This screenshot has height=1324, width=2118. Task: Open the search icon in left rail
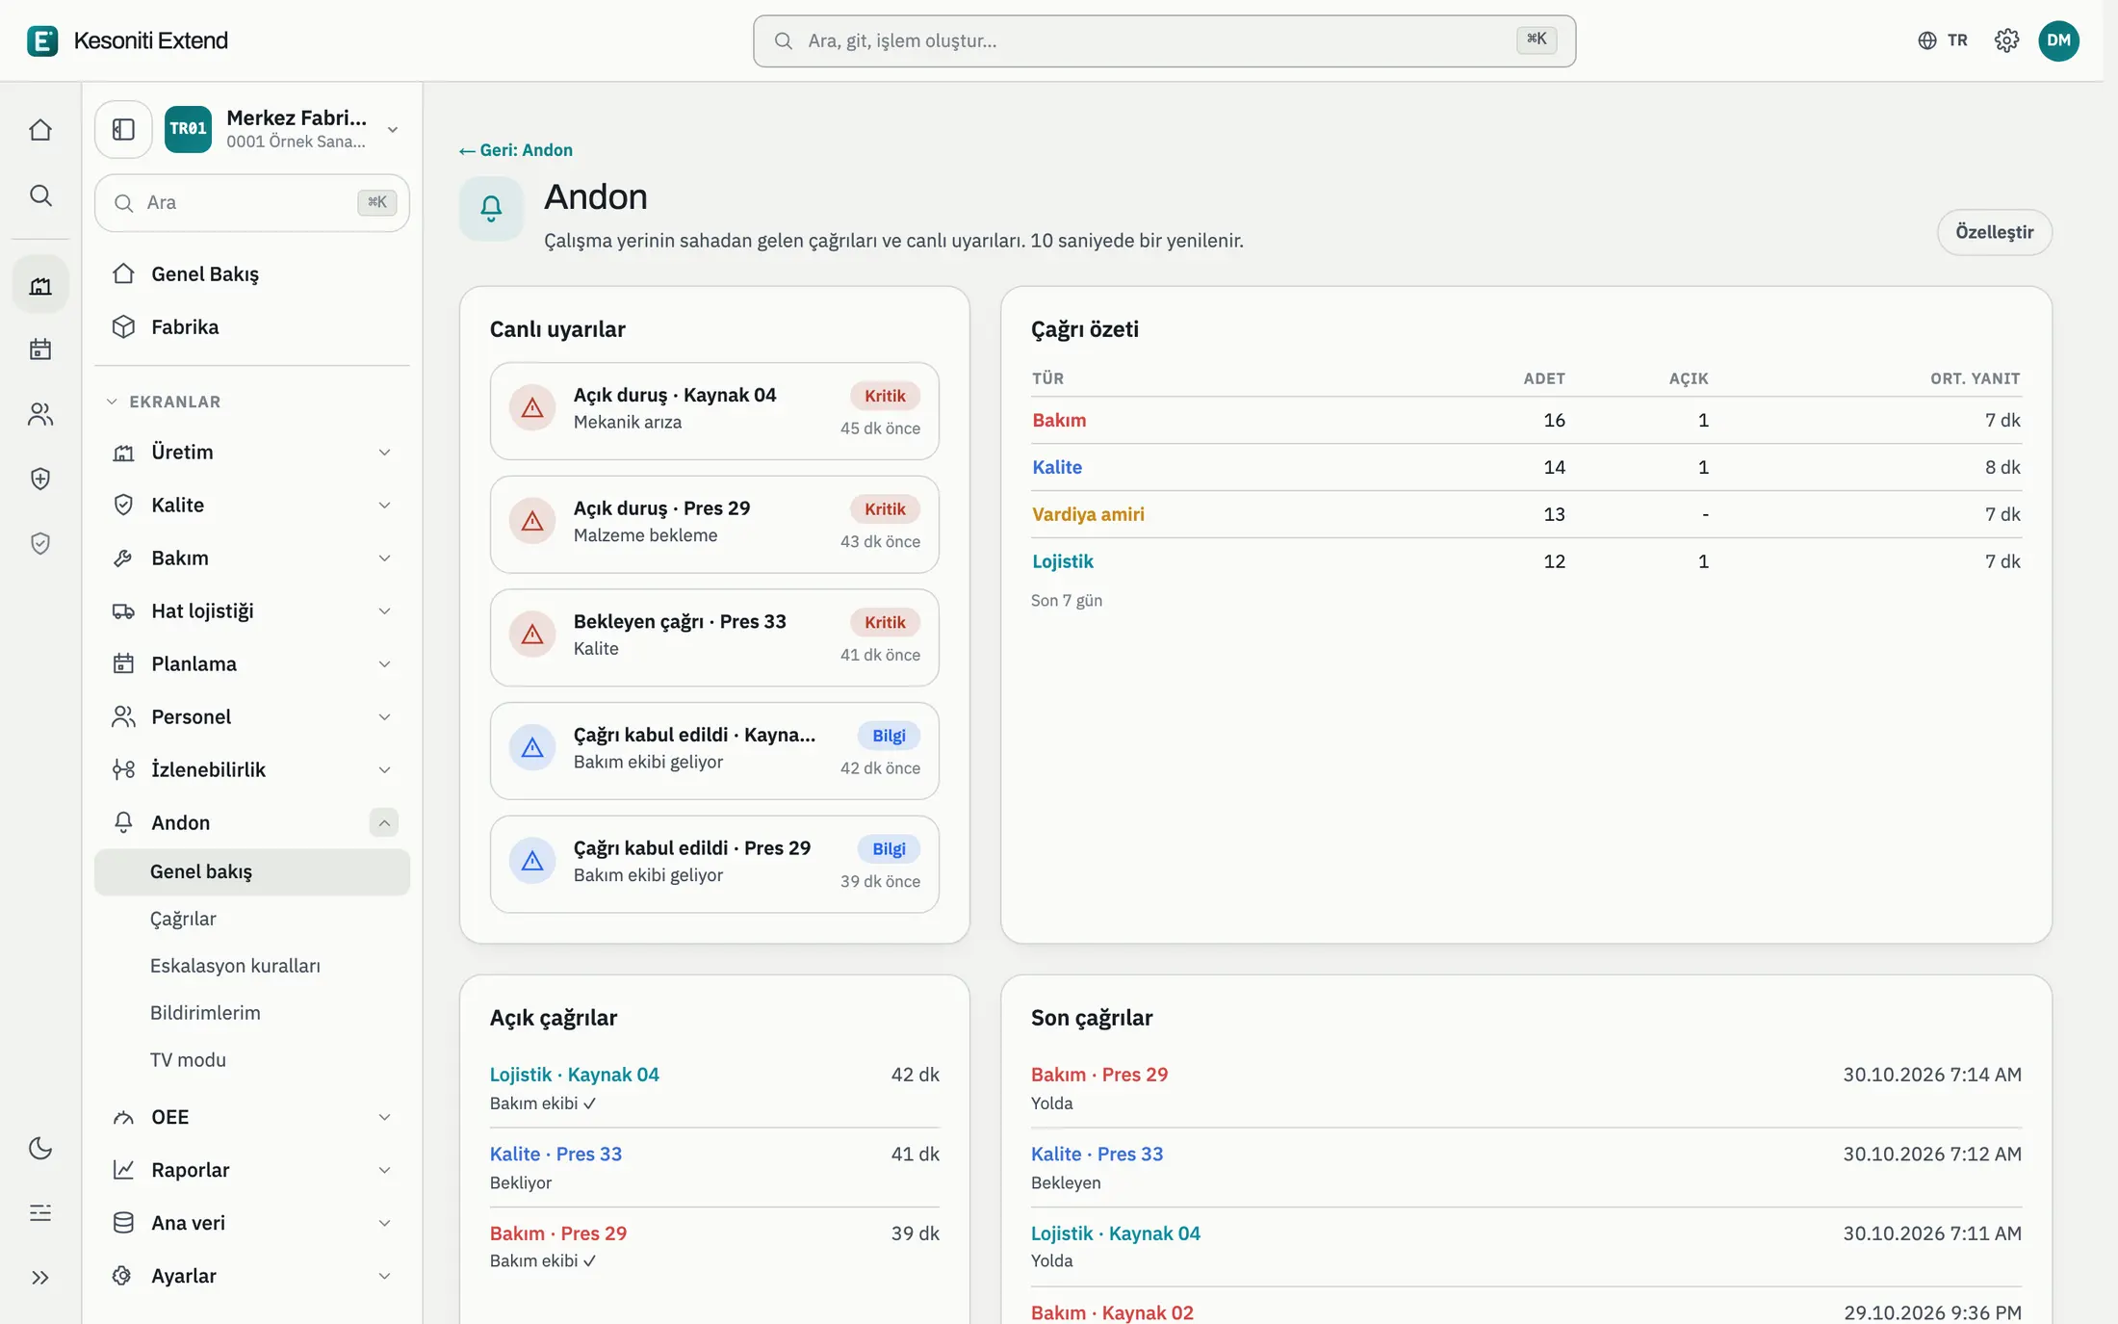40,195
